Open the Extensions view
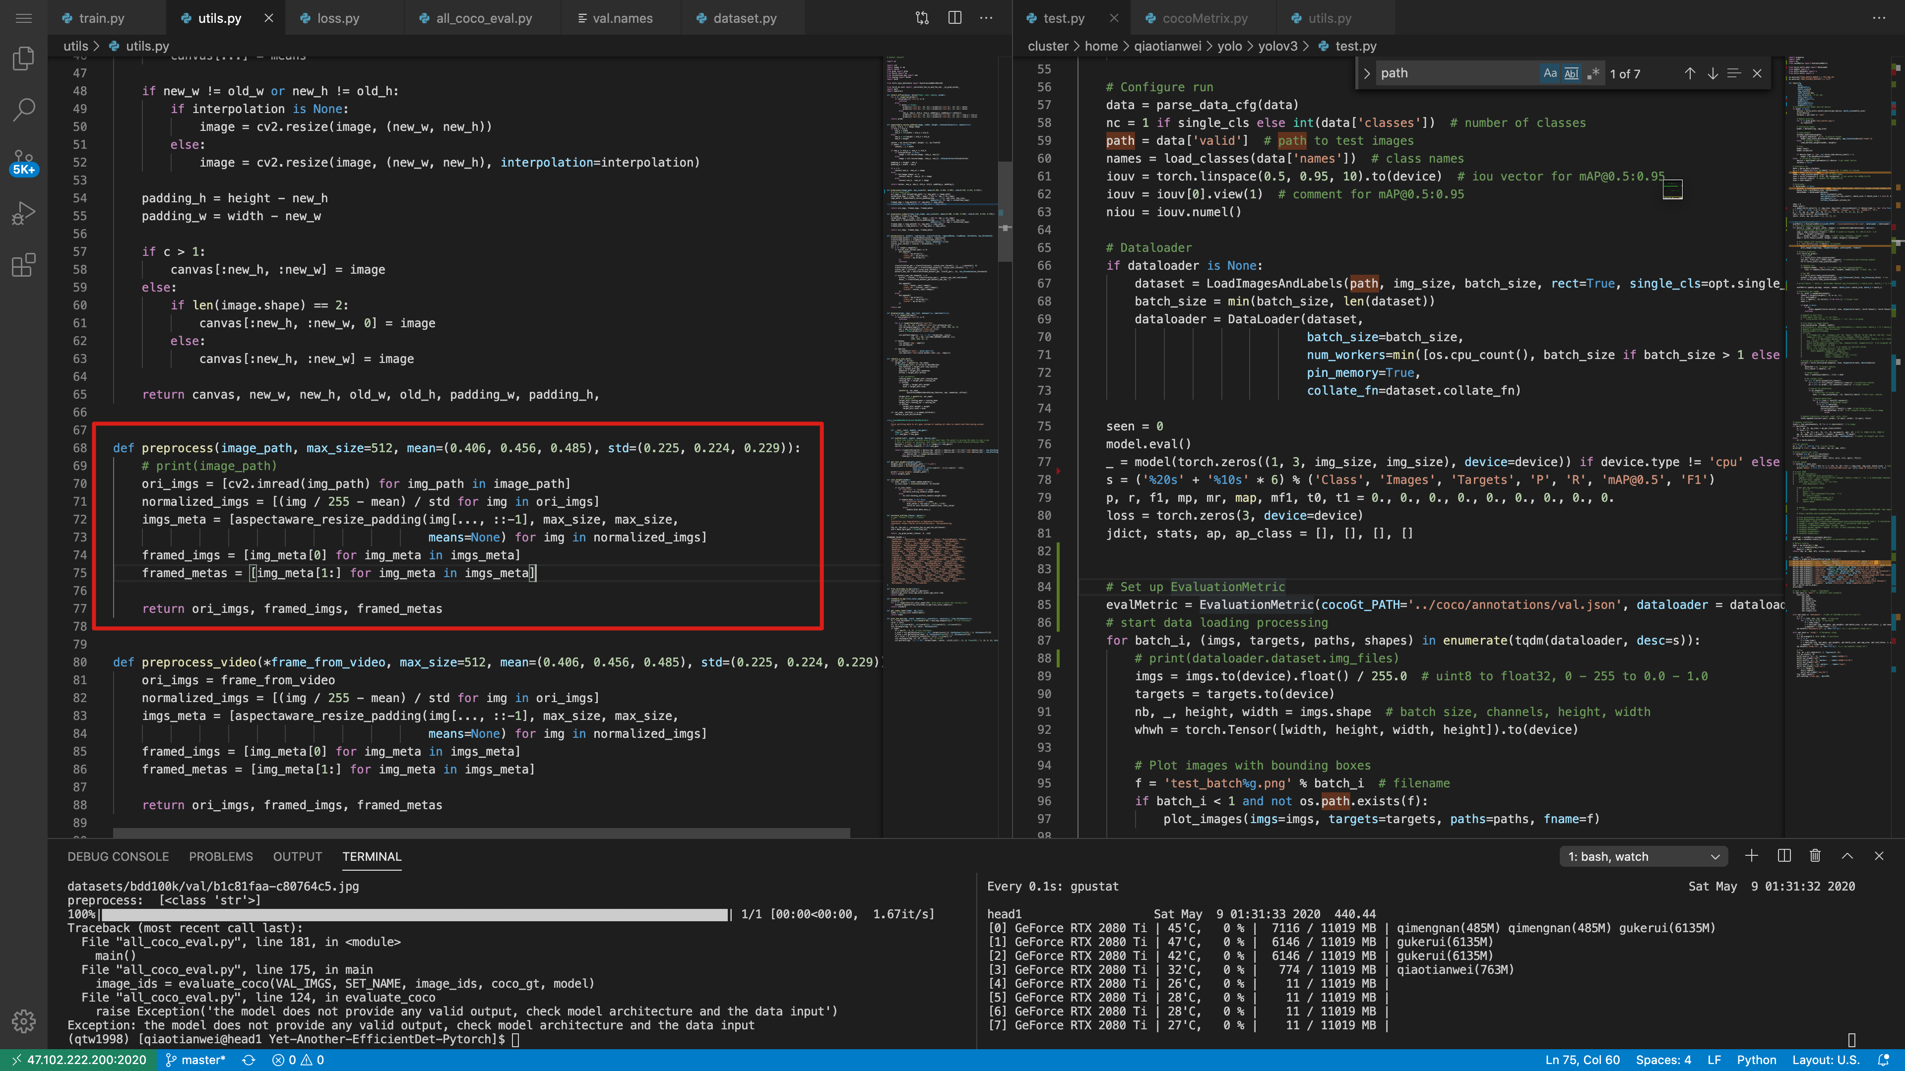The image size is (1905, 1071). pyautogui.click(x=24, y=265)
